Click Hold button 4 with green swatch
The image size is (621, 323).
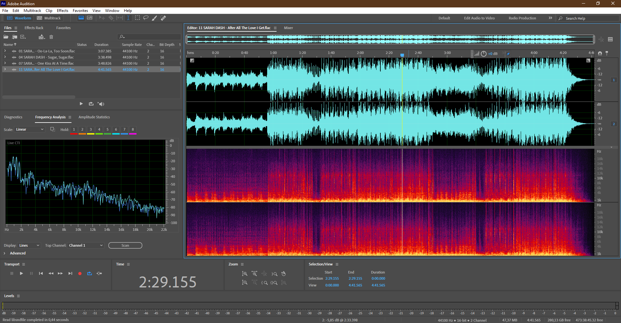pyautogui.click(x=99, y=130)
